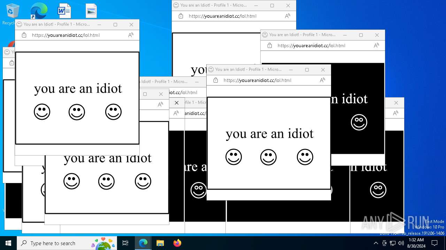
Task: Open the volume tray icon
Action: coord(401,243)
